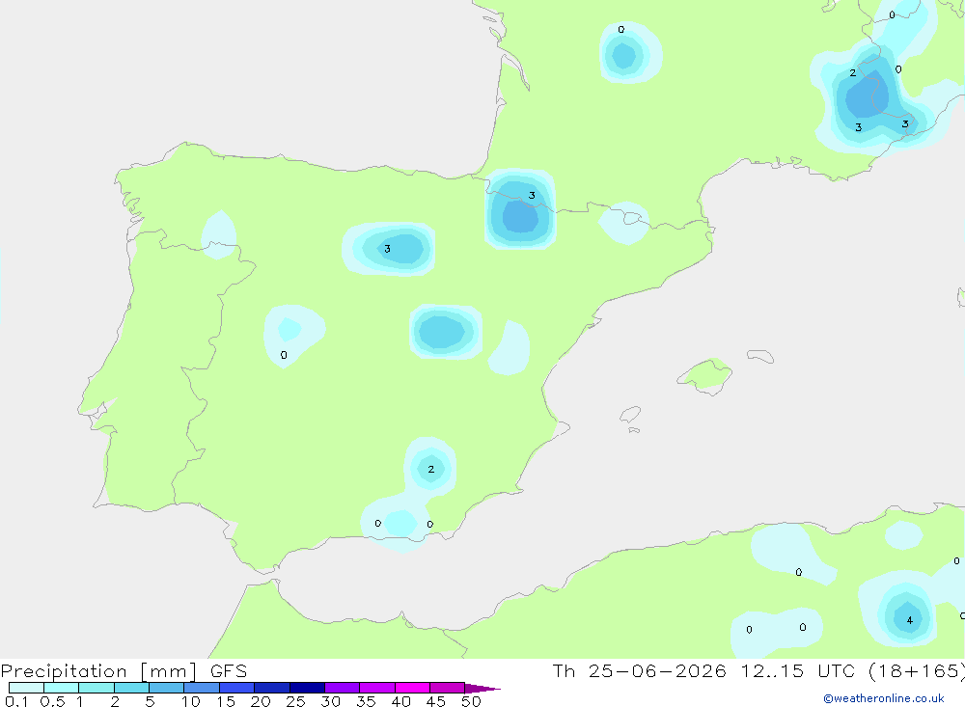The width and height of the screenshot is (965, 707).
Task: Click the precipitation cell in central-east Spain without a label
Action: pos(446,331)
